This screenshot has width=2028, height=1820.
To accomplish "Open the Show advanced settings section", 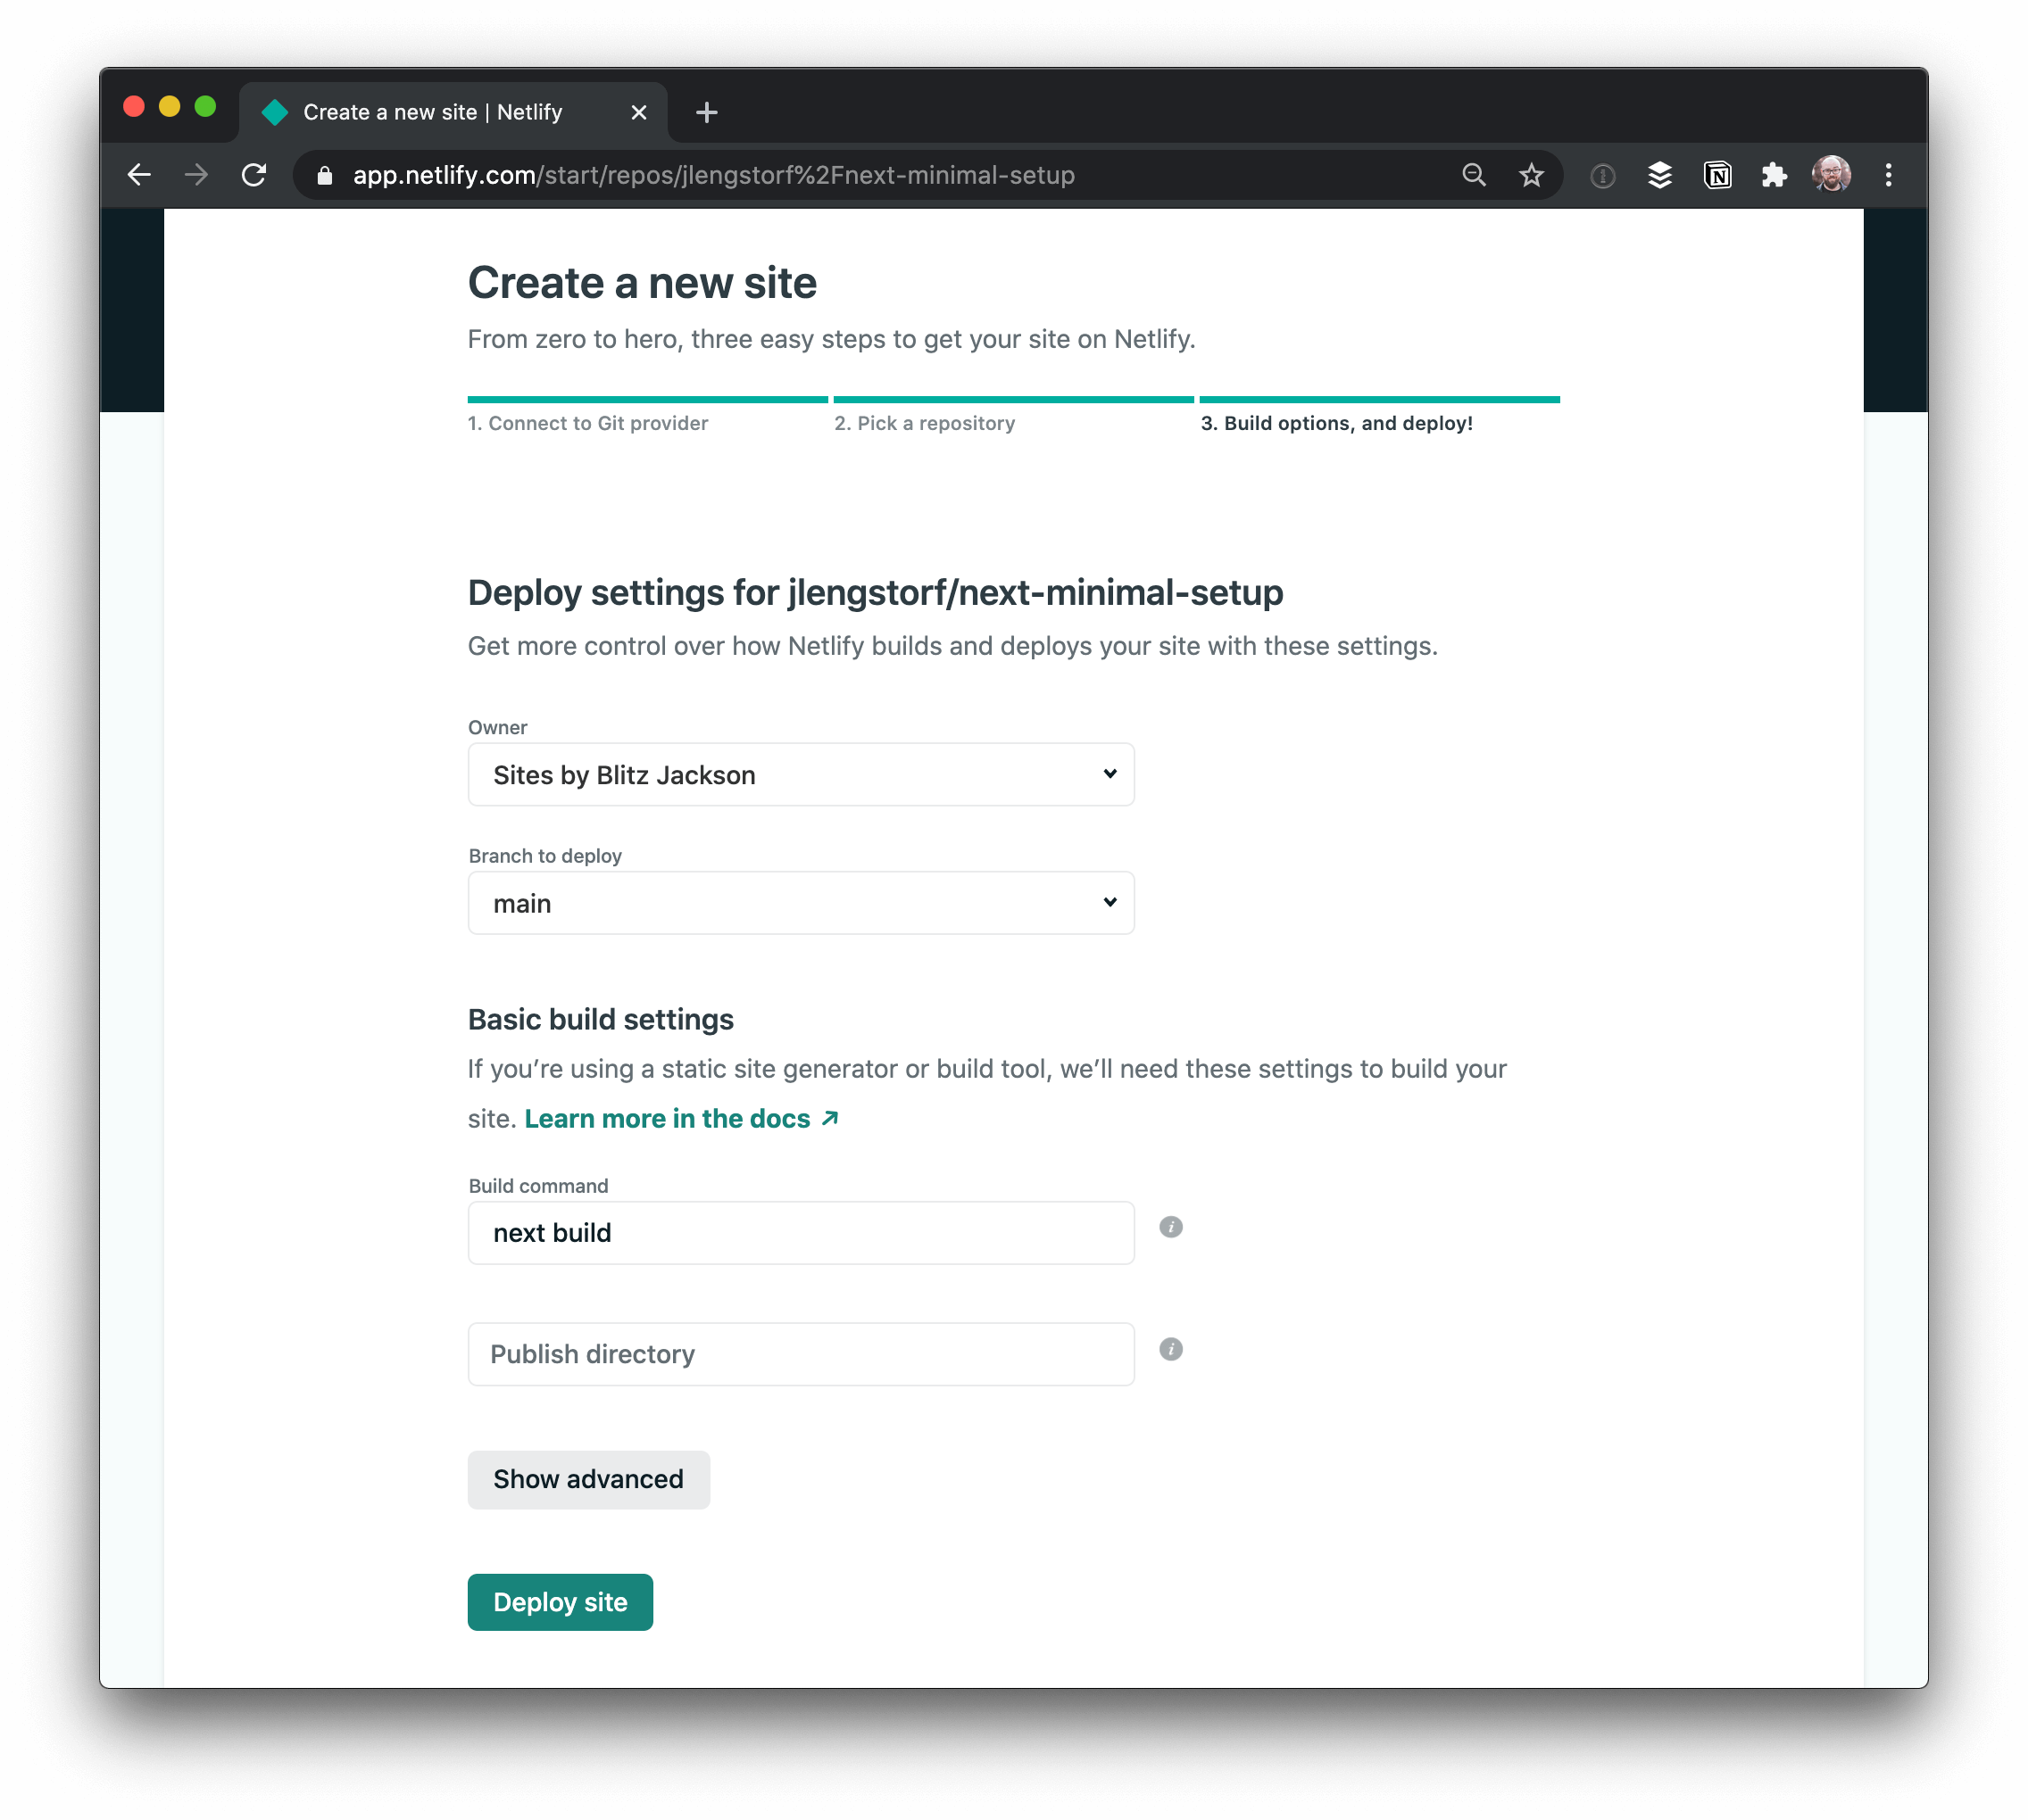I will [587, 1477].
